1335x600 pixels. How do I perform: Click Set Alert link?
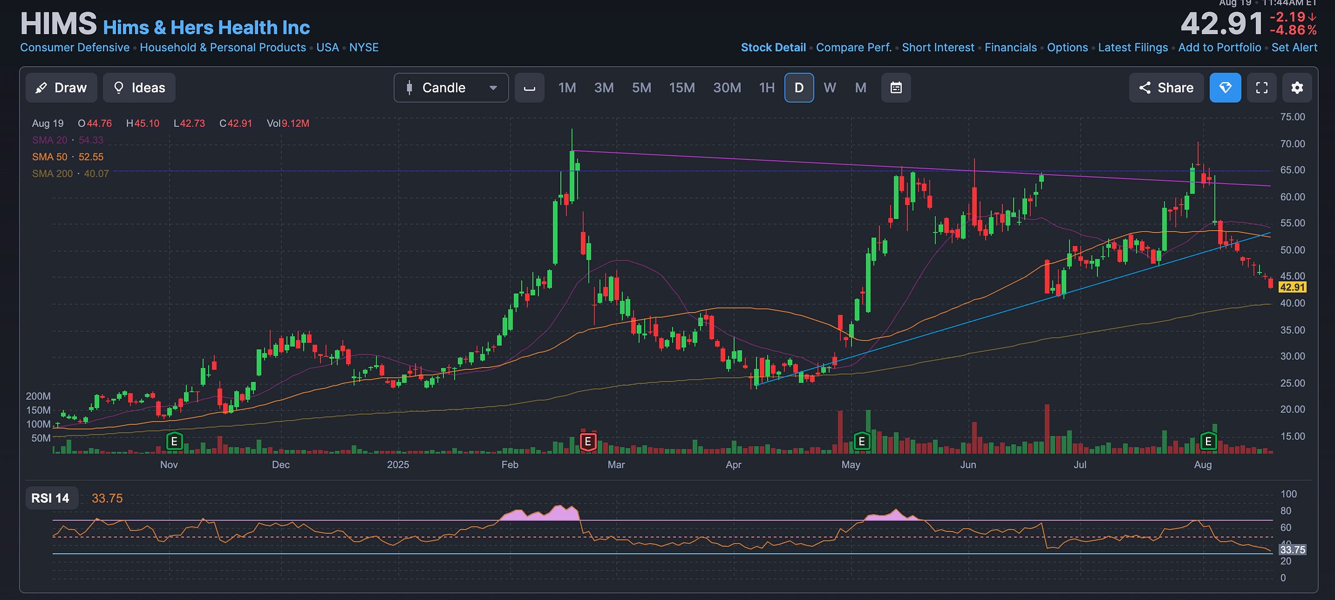pyautogui.click(x=1294, y=48)
